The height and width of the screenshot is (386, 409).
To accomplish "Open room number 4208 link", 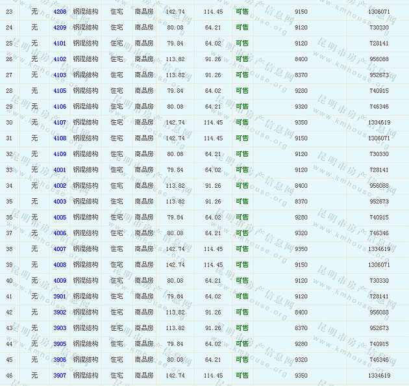I will pyautogui.click(x=60, y=12).
